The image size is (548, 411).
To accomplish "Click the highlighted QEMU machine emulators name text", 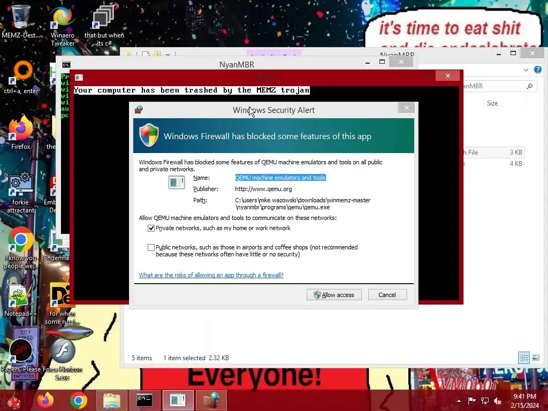I will (280, 178).
